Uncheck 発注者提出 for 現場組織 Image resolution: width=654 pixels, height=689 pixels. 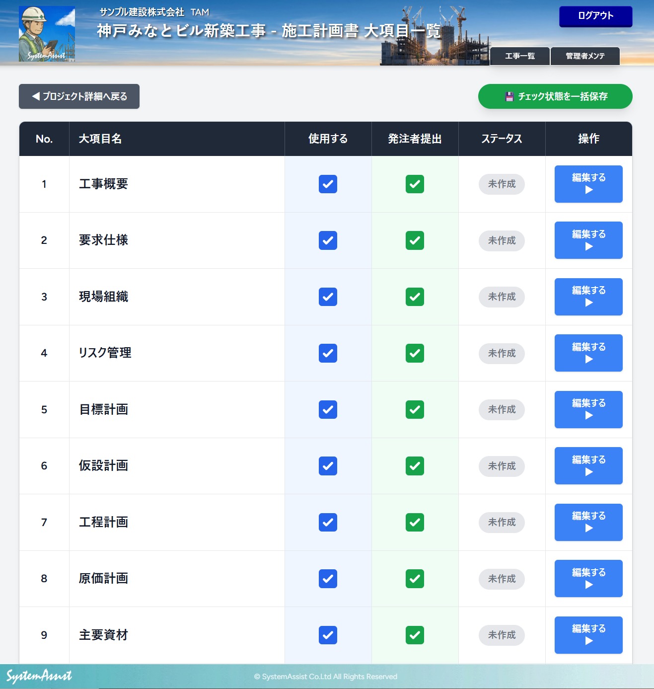(415, 297)
